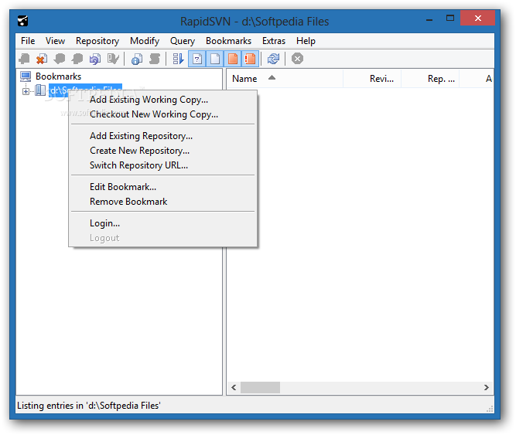Click the window resize grip in status bar

click(x=490, y=409)
